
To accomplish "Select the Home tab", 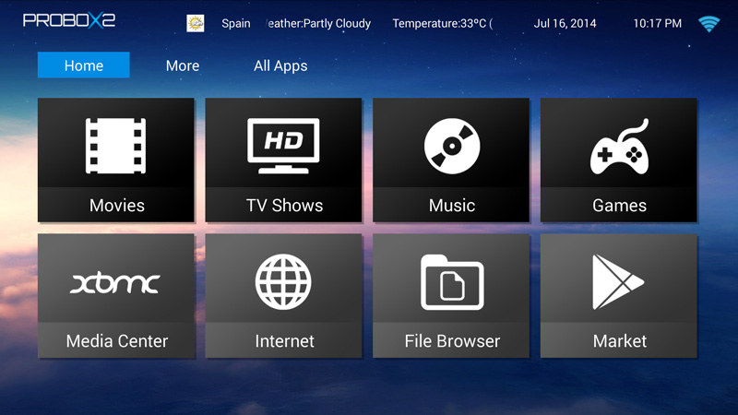I will pyautogui.click(x=84, y=65).
